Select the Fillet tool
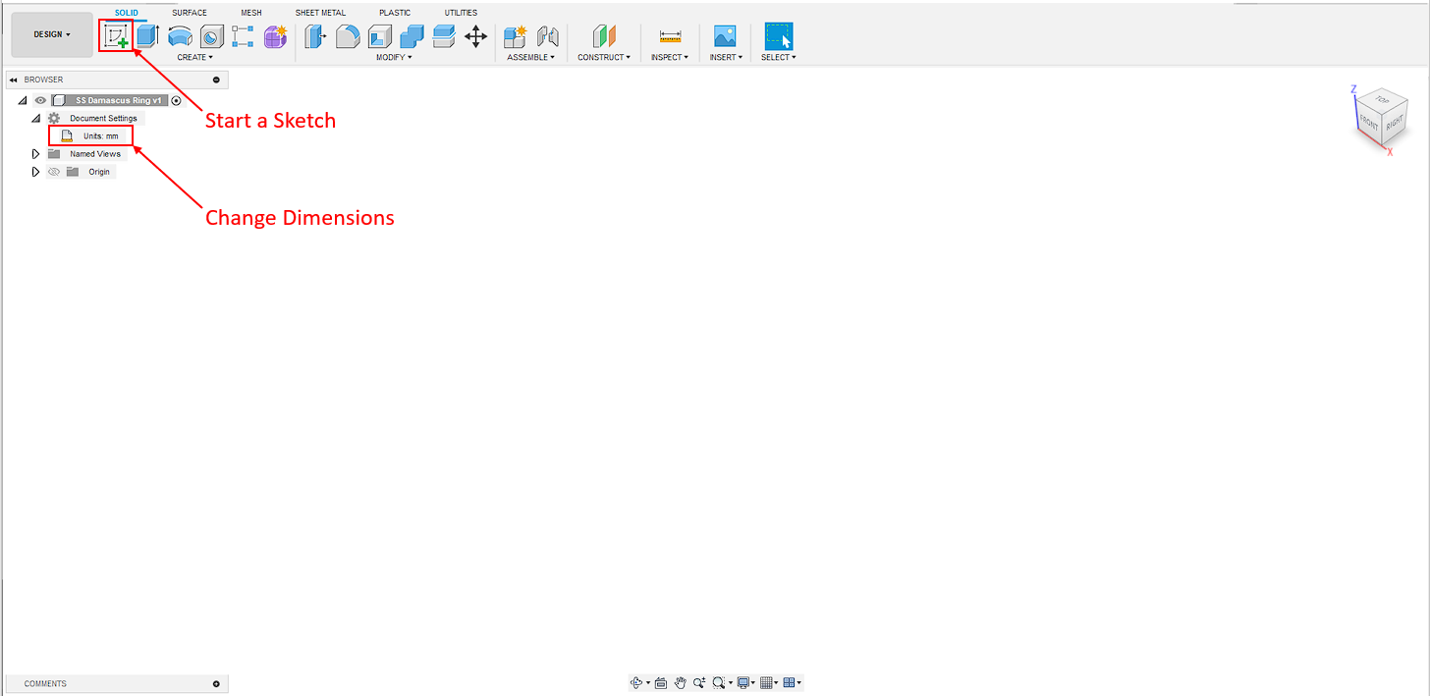This screenshot has width=1430, height=696. point(348,37)
